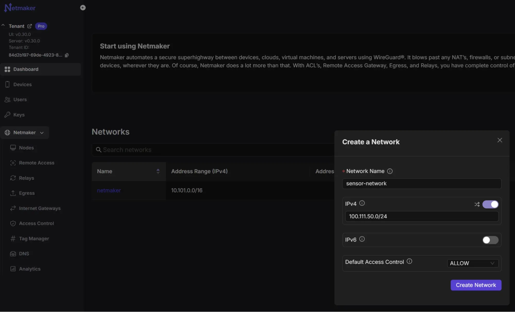Collapse the Tenant info chevron
The height and width of the screenshot is (312, 515).
click(3, 25)
